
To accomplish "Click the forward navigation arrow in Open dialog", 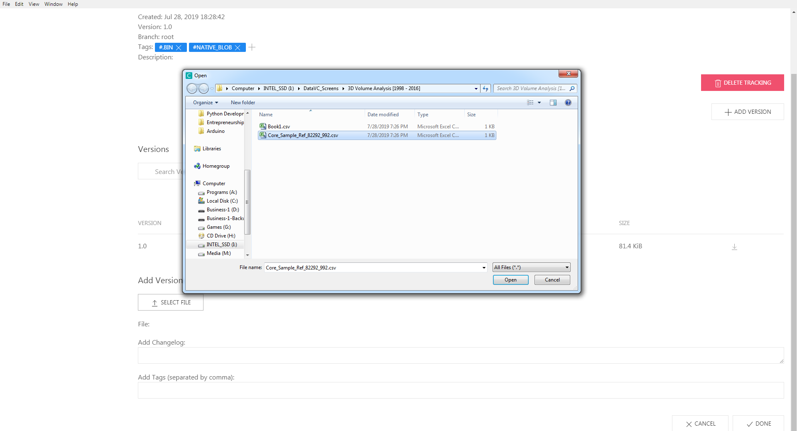I will 203,88.
